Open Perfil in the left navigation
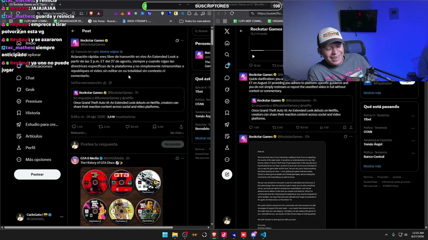This screenshot has width=428, height=240. [26, 148]
